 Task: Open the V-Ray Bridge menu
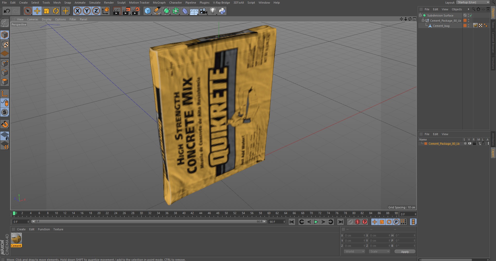(x=221, y=3)
